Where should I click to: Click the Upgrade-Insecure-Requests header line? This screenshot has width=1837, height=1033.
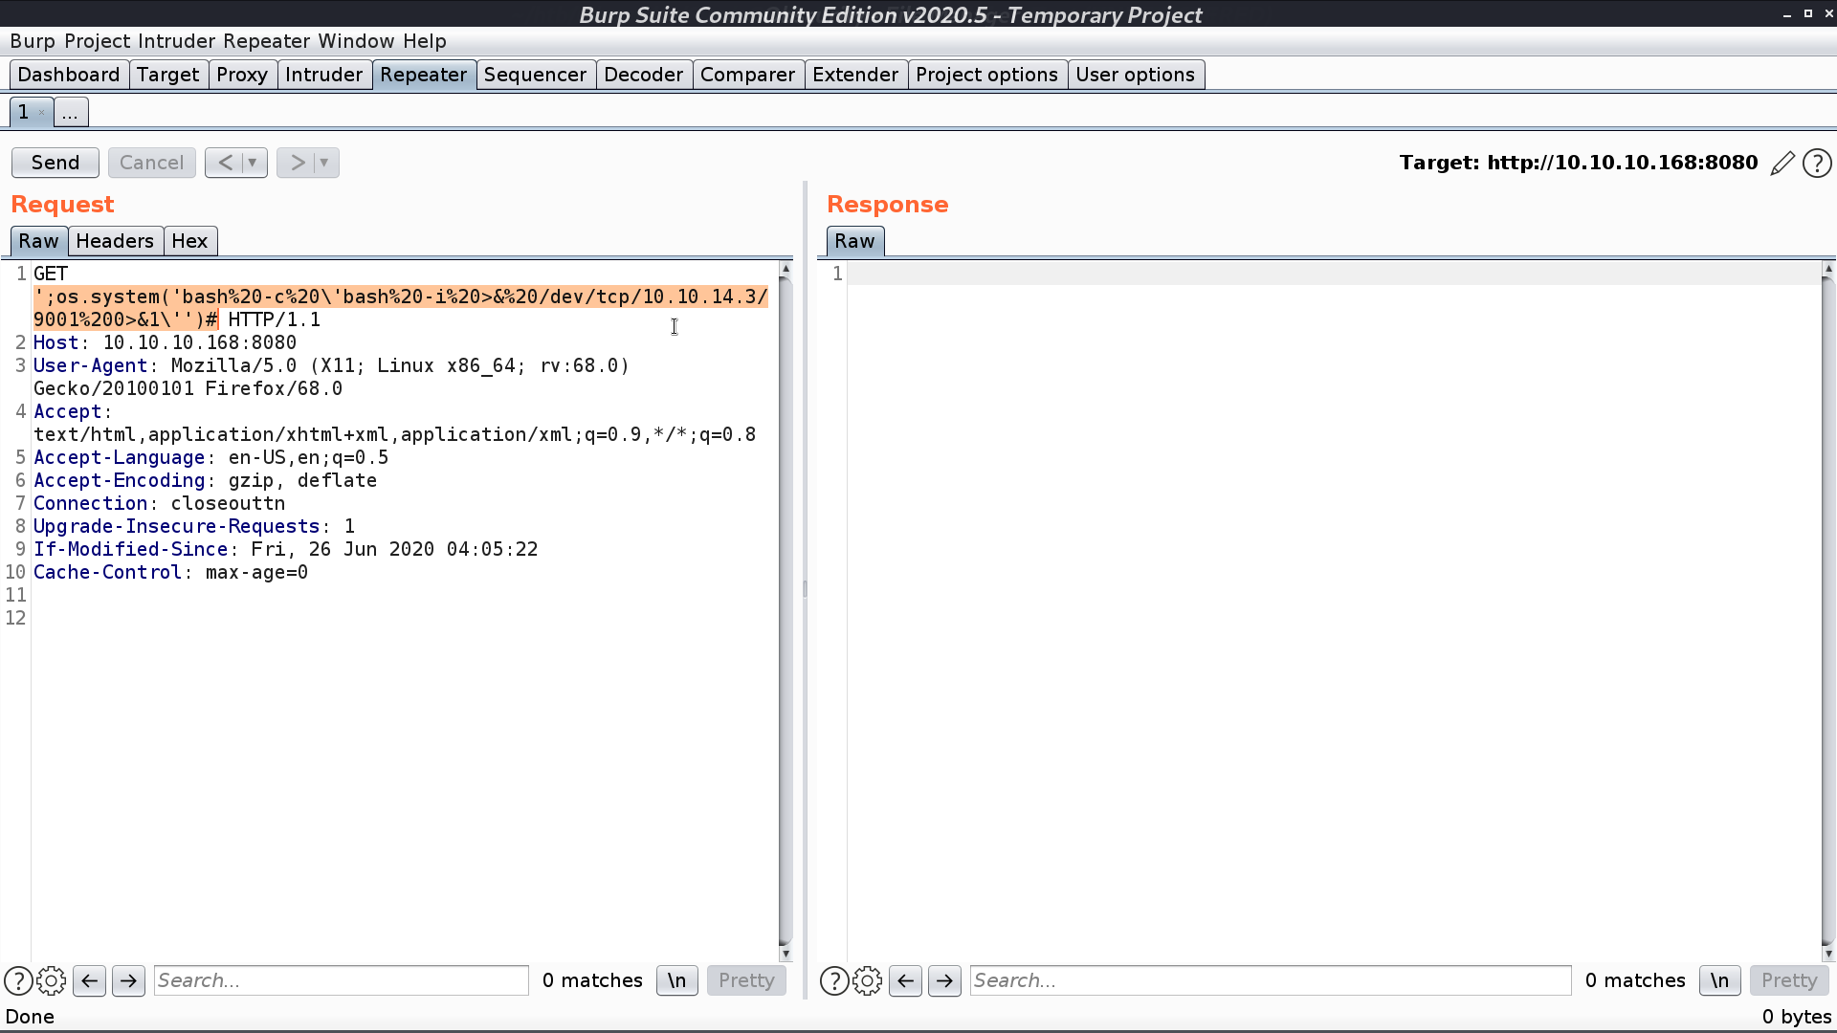tap(194, 526)
